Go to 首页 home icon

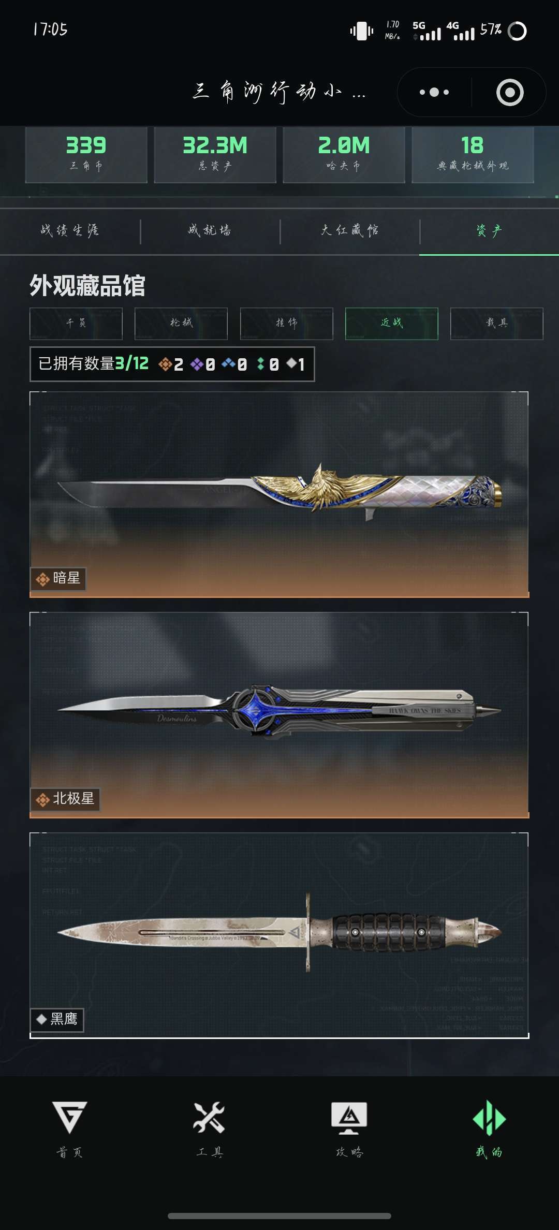pyautogui.click(x=70, y=1129)
